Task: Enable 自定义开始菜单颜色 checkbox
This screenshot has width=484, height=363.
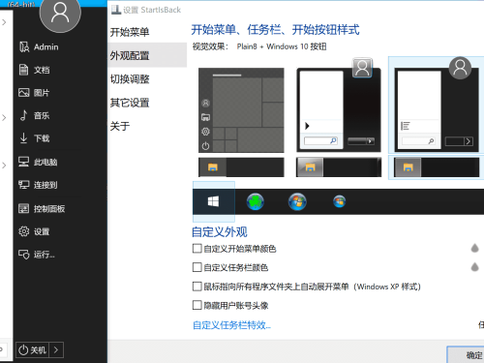Action: pos(197,249)
